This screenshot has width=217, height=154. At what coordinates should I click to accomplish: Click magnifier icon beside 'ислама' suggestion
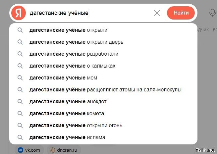[x=20, y=137]
